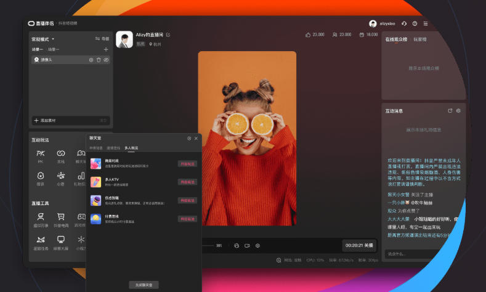Click the orange girl live preview
Image resolution: width=486 pixels, height=292 pixels.
pyautogui.click(x=247, y=138)
